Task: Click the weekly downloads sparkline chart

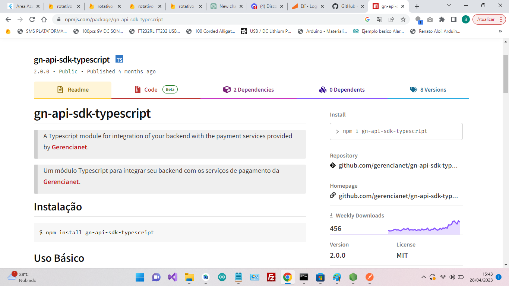Action: [424, 227]
